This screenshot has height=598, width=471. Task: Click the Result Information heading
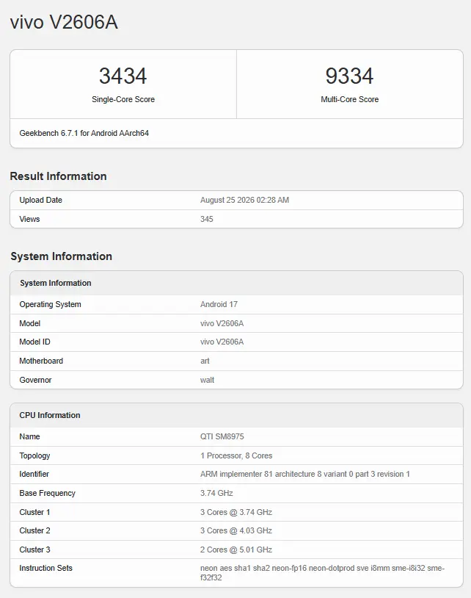point(58,176)
